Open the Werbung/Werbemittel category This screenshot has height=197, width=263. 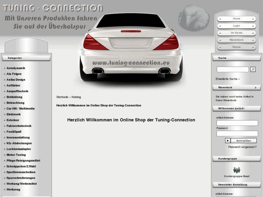tap(21, 184)
